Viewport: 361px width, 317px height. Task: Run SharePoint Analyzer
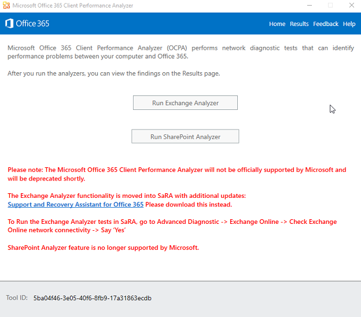click(x=185, y=137)
